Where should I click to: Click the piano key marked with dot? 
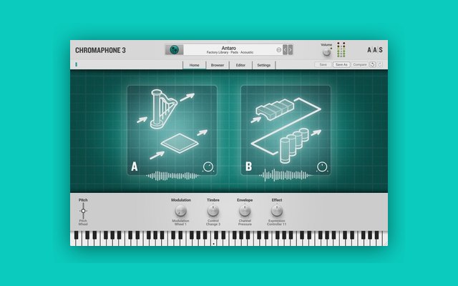pos(213,243)
